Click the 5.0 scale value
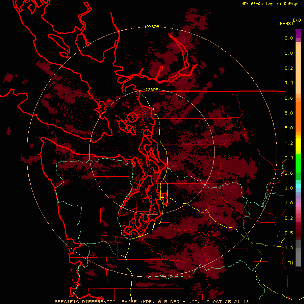This screenshot has width=304, height=304. [289, 128]
